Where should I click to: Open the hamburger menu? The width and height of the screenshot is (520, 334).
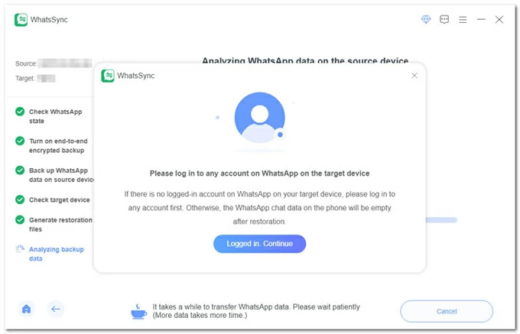(x=463, y=20)
